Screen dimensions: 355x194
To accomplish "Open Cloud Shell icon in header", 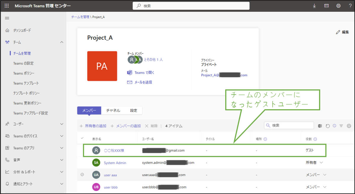I will coord(327,6).
